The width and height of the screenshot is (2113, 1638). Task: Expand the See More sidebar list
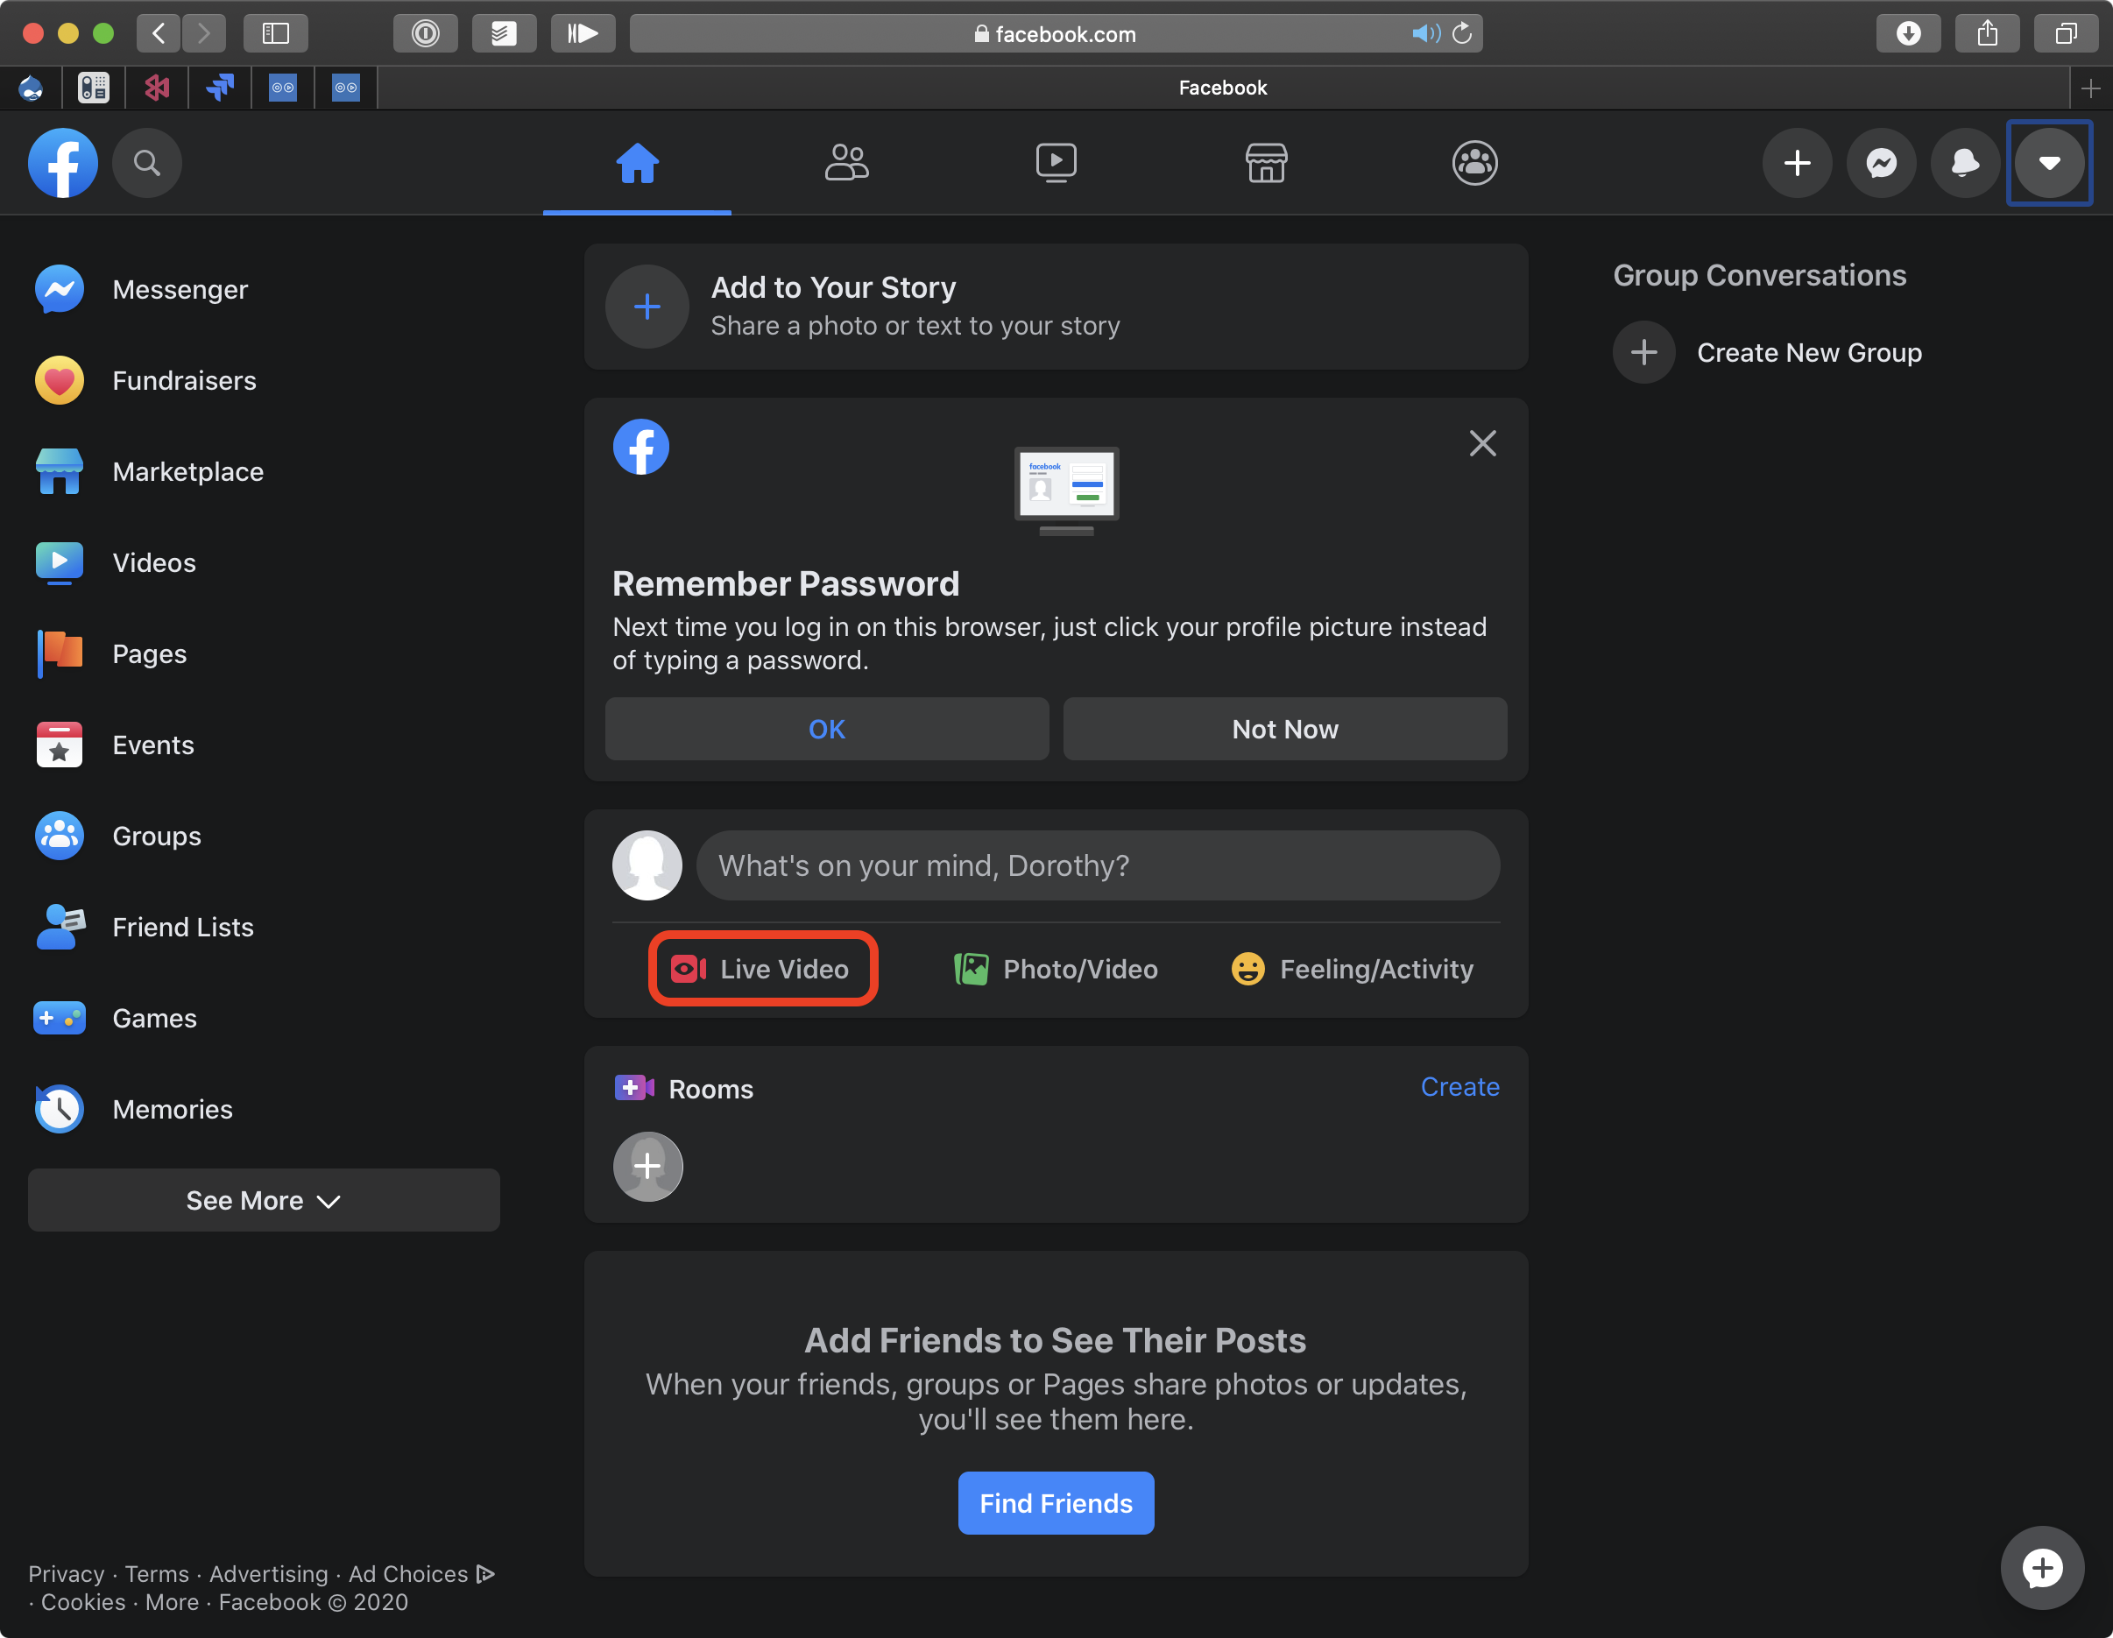(265, 1200)
